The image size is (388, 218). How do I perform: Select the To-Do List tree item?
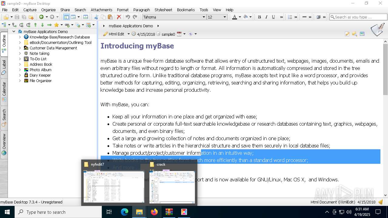point(38,59)
